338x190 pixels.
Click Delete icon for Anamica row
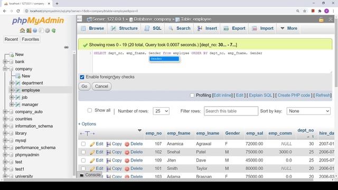(127, 144)
